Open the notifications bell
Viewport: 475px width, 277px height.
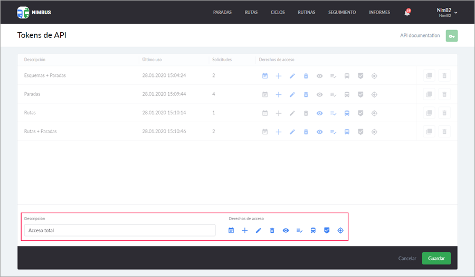click(x=407, y=13)
